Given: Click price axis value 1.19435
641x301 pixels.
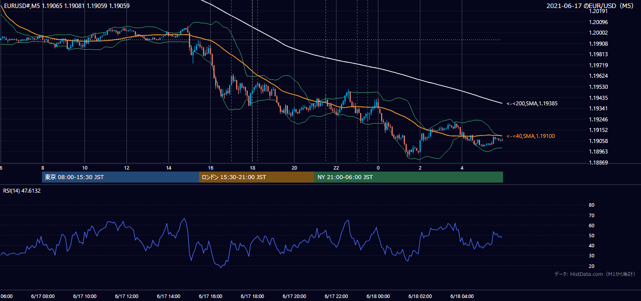Looking at the screenshot, I should [x=598, y=98].
